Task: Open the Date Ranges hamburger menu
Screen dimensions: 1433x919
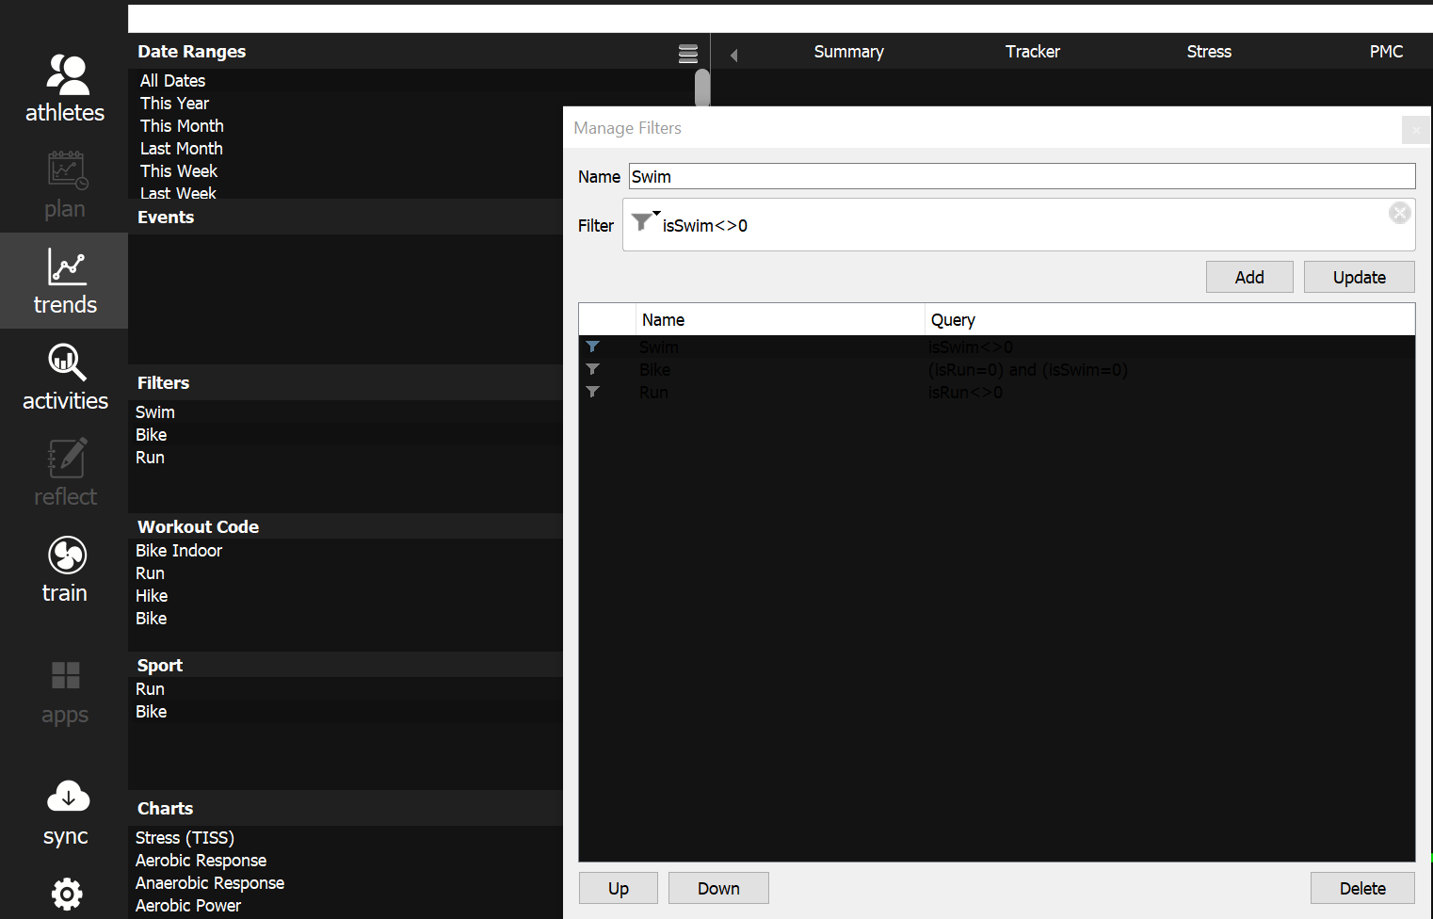Action: tap(687, 53)
